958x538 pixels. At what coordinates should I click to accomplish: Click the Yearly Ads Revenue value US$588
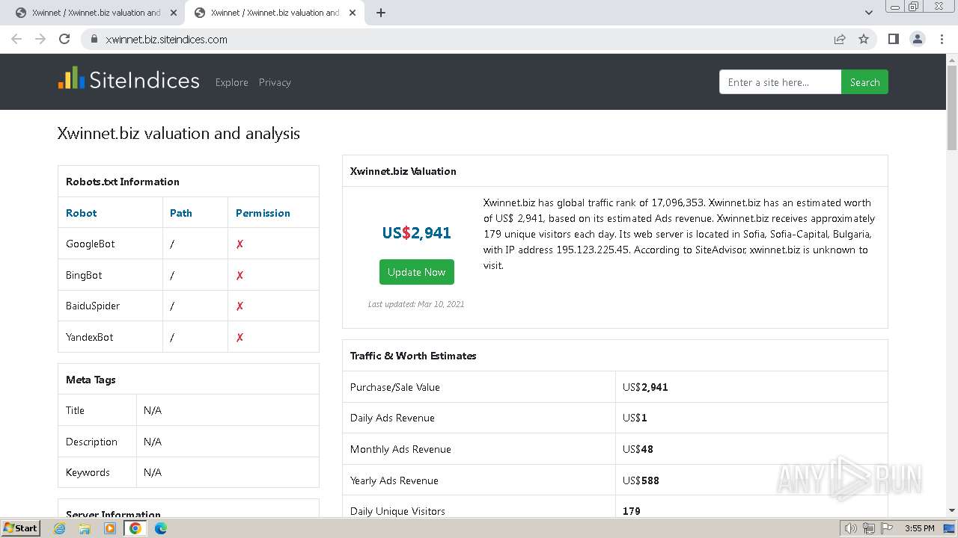click(641, 480)
